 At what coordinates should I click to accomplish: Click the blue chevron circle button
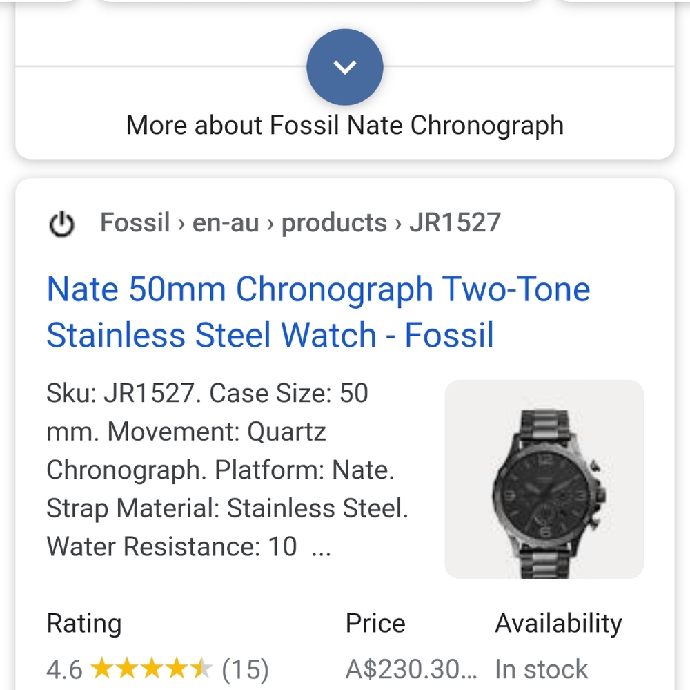[x=345, y=66]
